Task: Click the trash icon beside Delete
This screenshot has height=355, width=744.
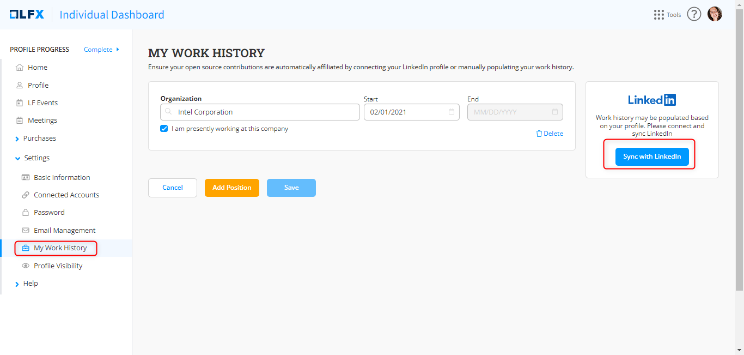Action: 539,134
